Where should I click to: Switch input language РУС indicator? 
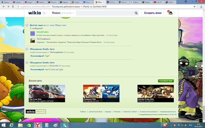tap(191, 125)
